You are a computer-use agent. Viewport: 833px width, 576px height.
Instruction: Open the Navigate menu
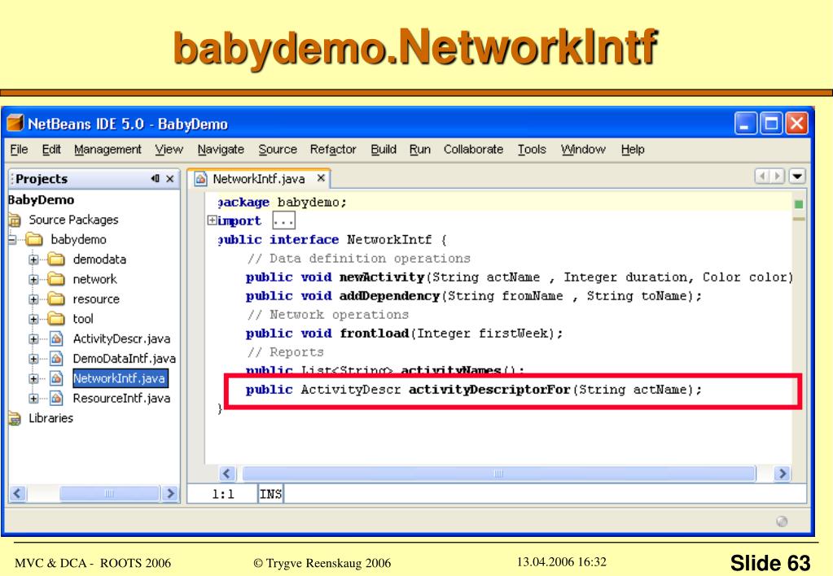221,150
